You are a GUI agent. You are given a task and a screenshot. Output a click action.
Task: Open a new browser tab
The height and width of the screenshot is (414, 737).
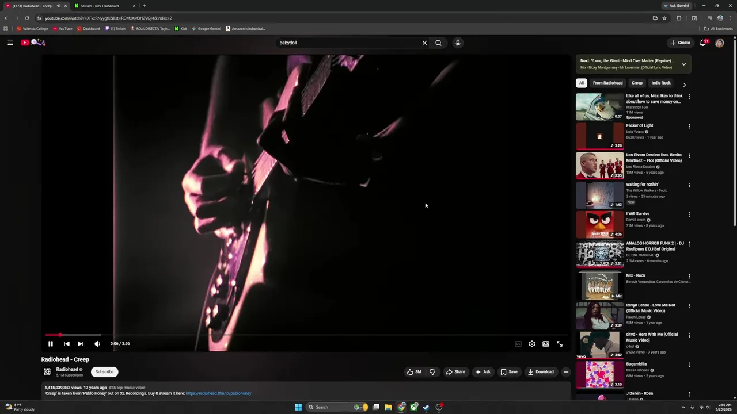point(144,6)
